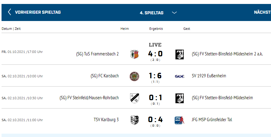The height and width of the screenshot is (137, 271).
Task: Open the 0:4 match result details
Action: click(x=155, y=120)
